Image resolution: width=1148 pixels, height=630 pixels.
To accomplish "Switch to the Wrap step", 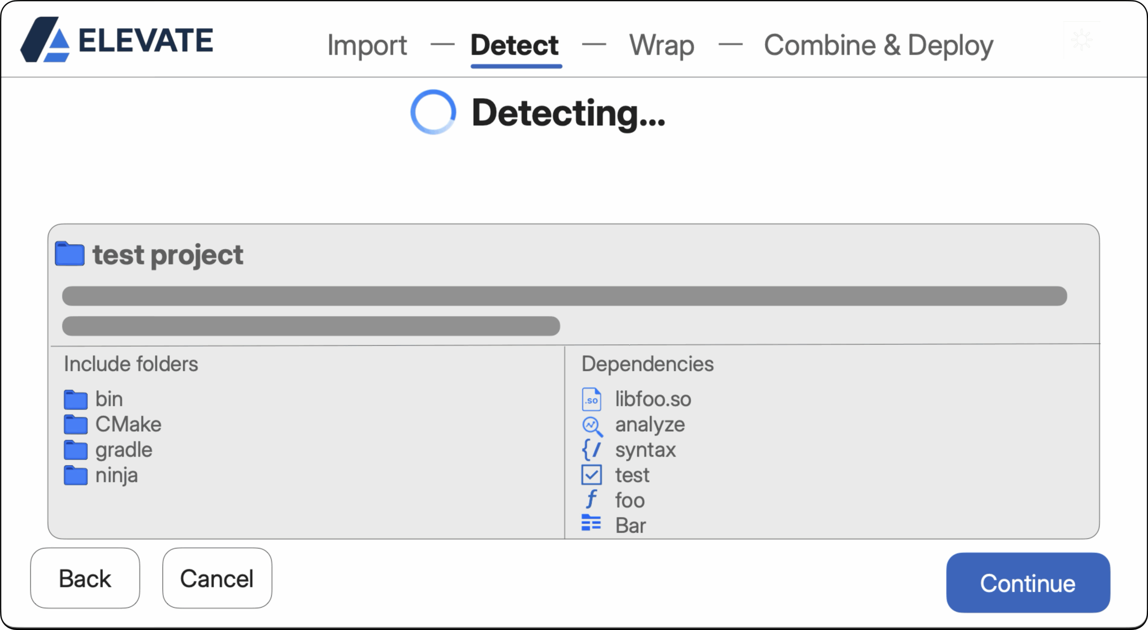I will (x=661, y=46).
